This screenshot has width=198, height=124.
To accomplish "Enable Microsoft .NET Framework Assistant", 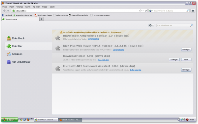I will (186, 70).
